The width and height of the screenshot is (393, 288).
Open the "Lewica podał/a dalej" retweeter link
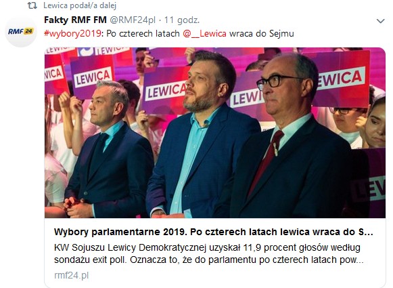point(80,5)
